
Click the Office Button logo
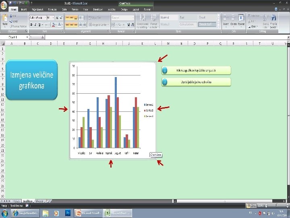pos(4,5)
